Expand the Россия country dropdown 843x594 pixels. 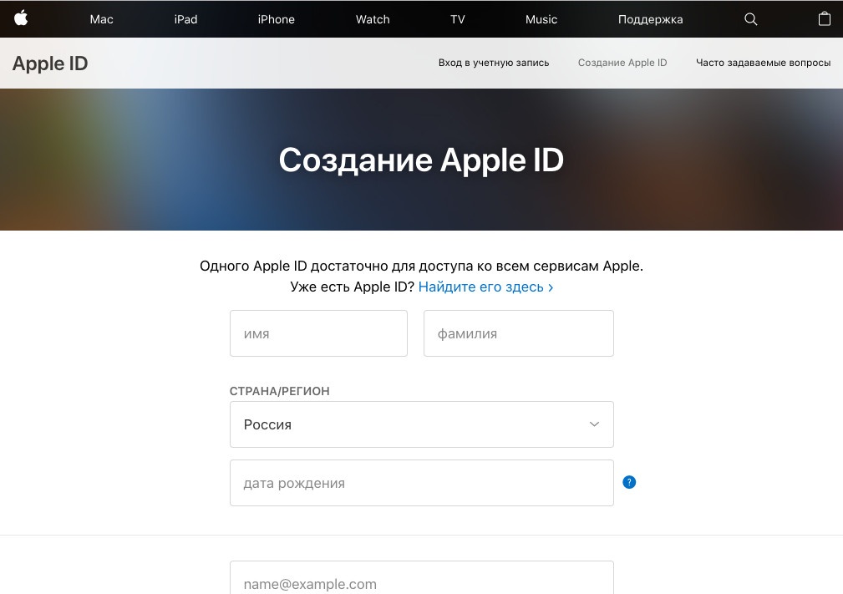[421, 424]
